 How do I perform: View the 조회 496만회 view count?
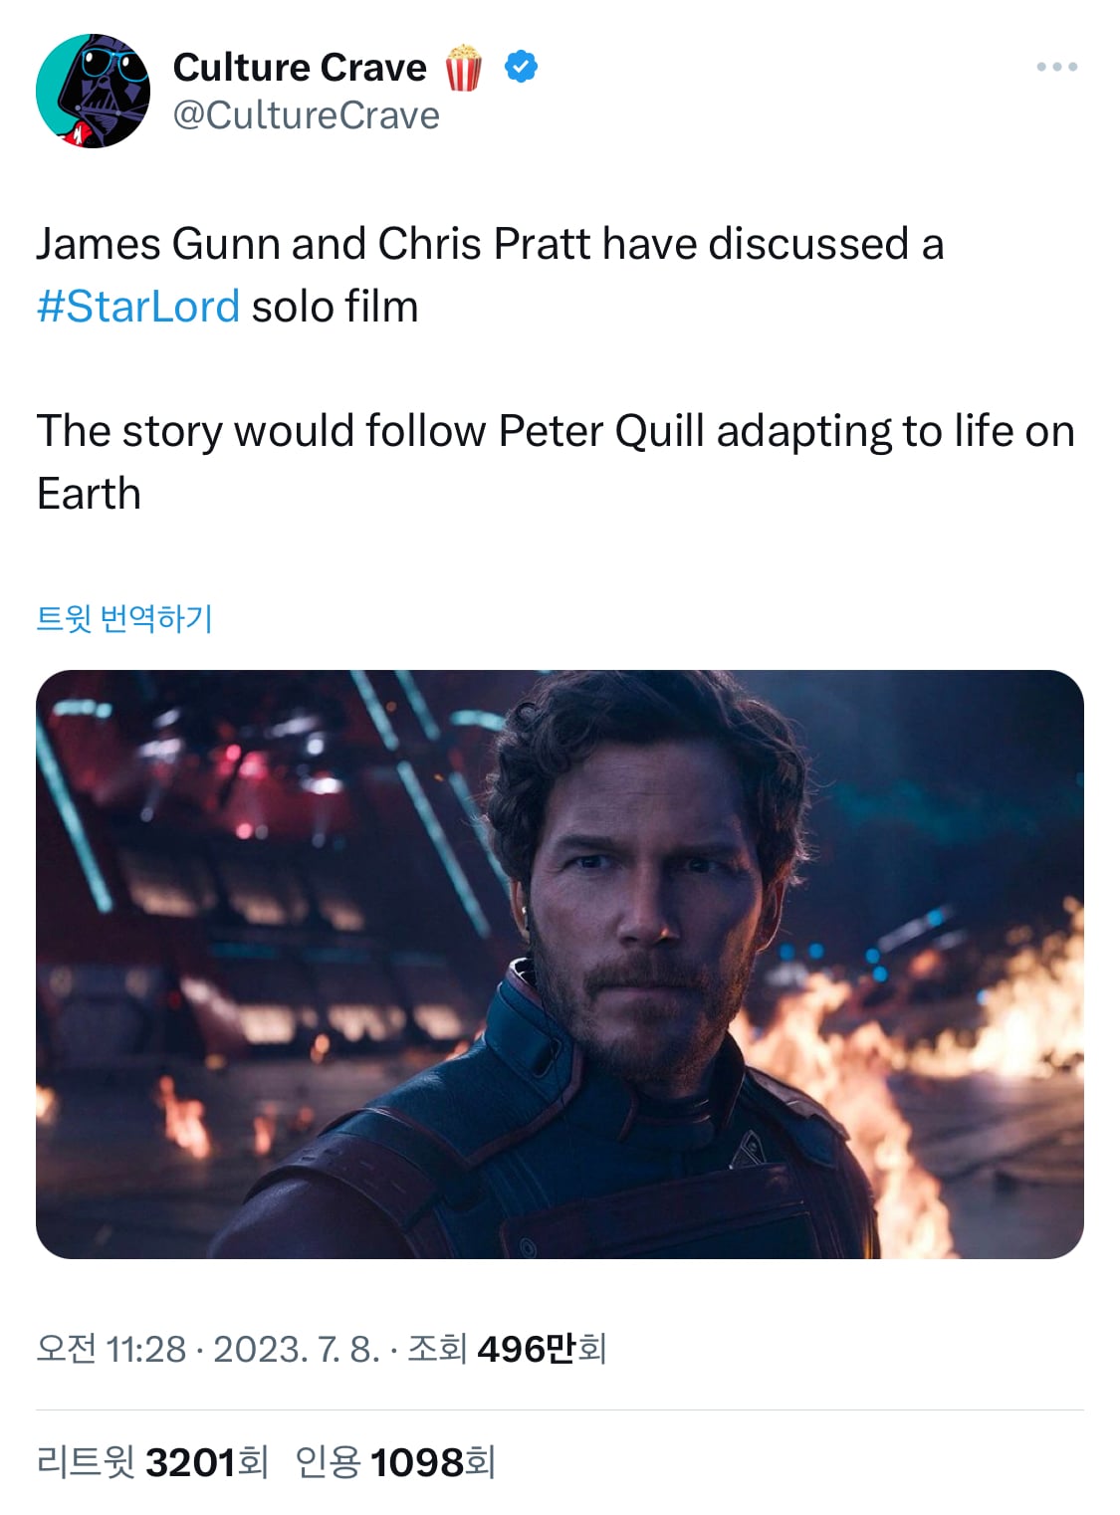[x=507, y=1349]
